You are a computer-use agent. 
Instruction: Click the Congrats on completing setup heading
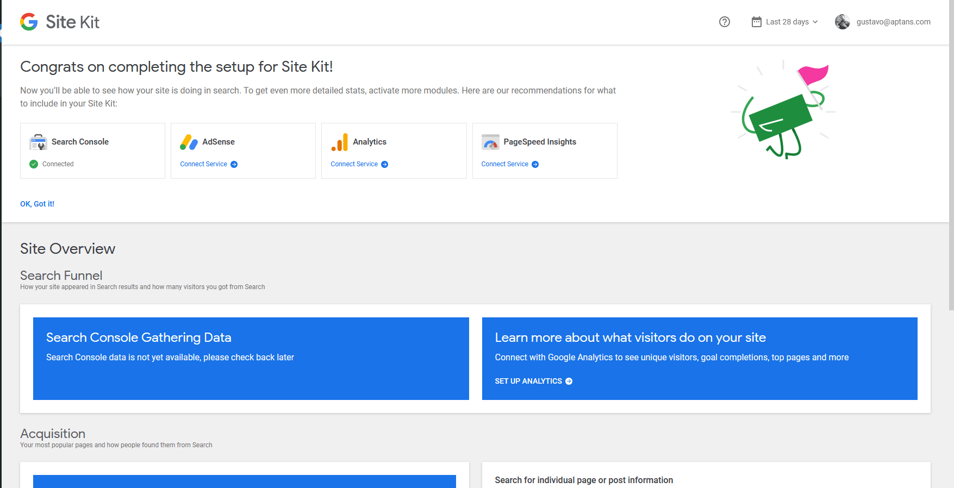176,66
